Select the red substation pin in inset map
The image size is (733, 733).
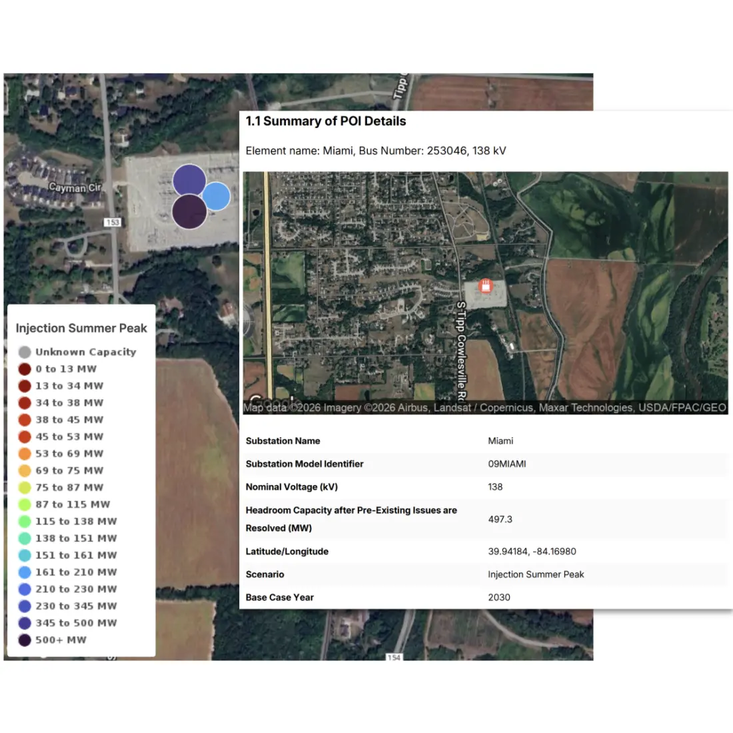486,287
